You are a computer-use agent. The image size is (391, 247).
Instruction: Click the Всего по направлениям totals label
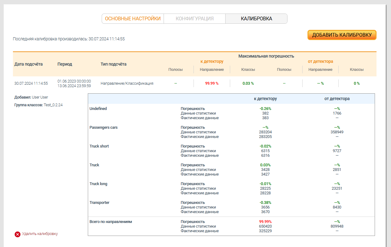[111, 222]
